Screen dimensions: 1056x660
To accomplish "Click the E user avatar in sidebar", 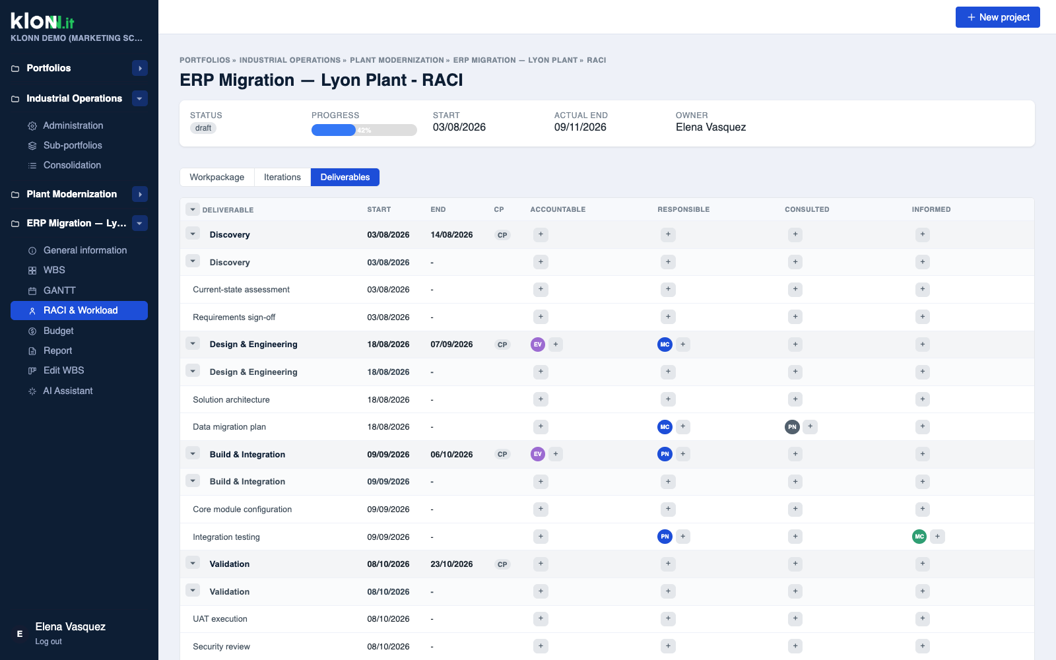I will (19, 634).
